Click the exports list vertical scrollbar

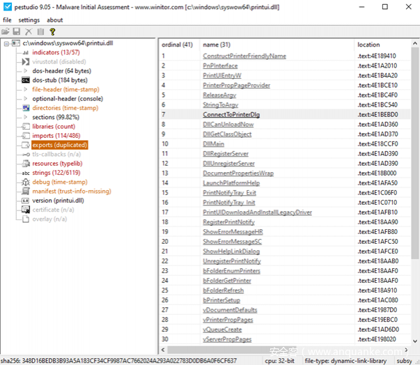415,195
